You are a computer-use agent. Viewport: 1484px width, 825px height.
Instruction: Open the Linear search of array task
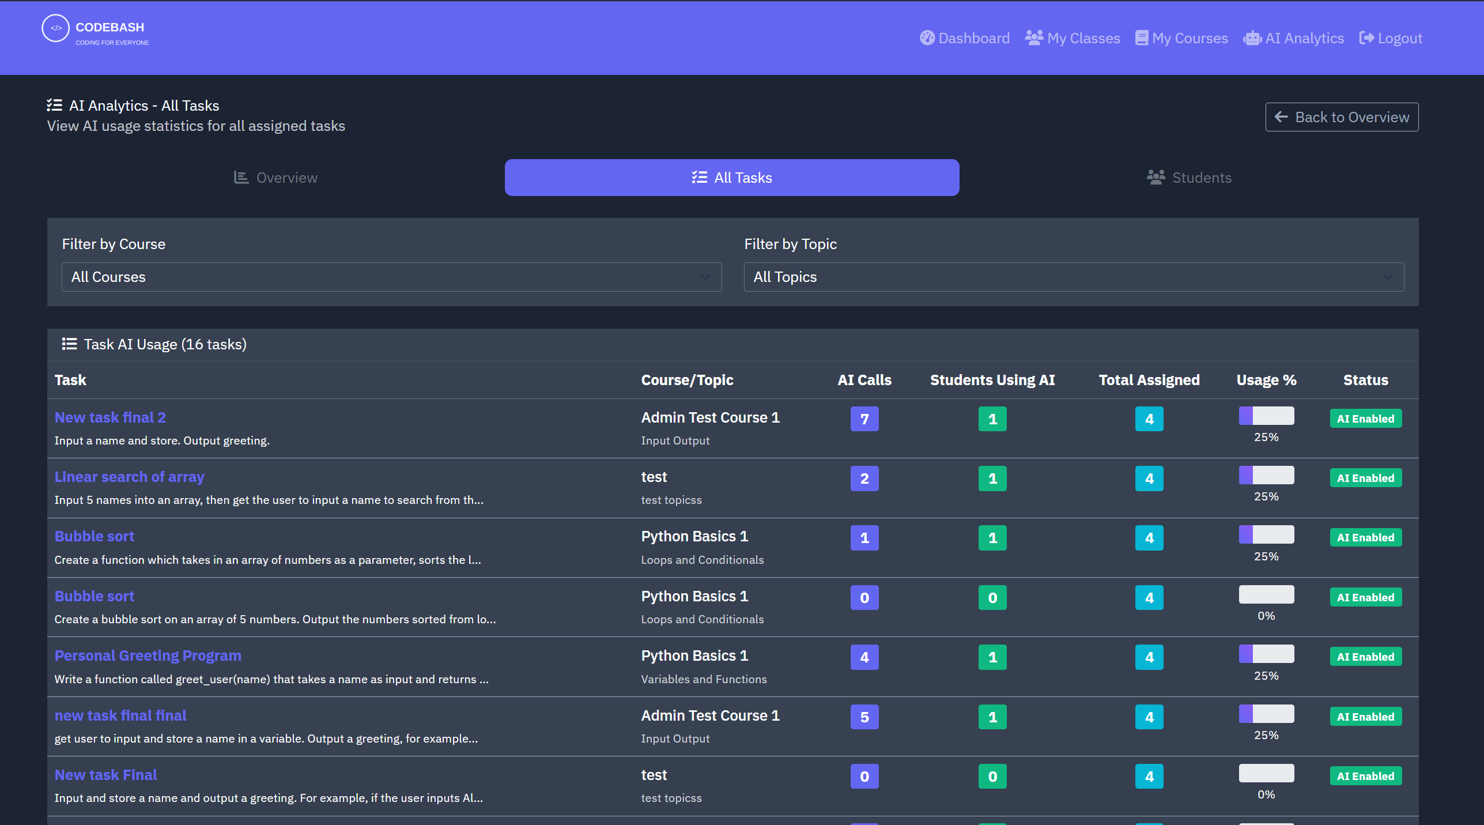(129, 477)
